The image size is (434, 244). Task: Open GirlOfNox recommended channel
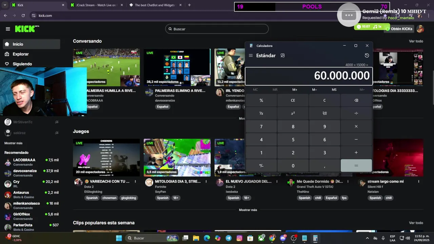pyautogui.click(x=32, y=216)
